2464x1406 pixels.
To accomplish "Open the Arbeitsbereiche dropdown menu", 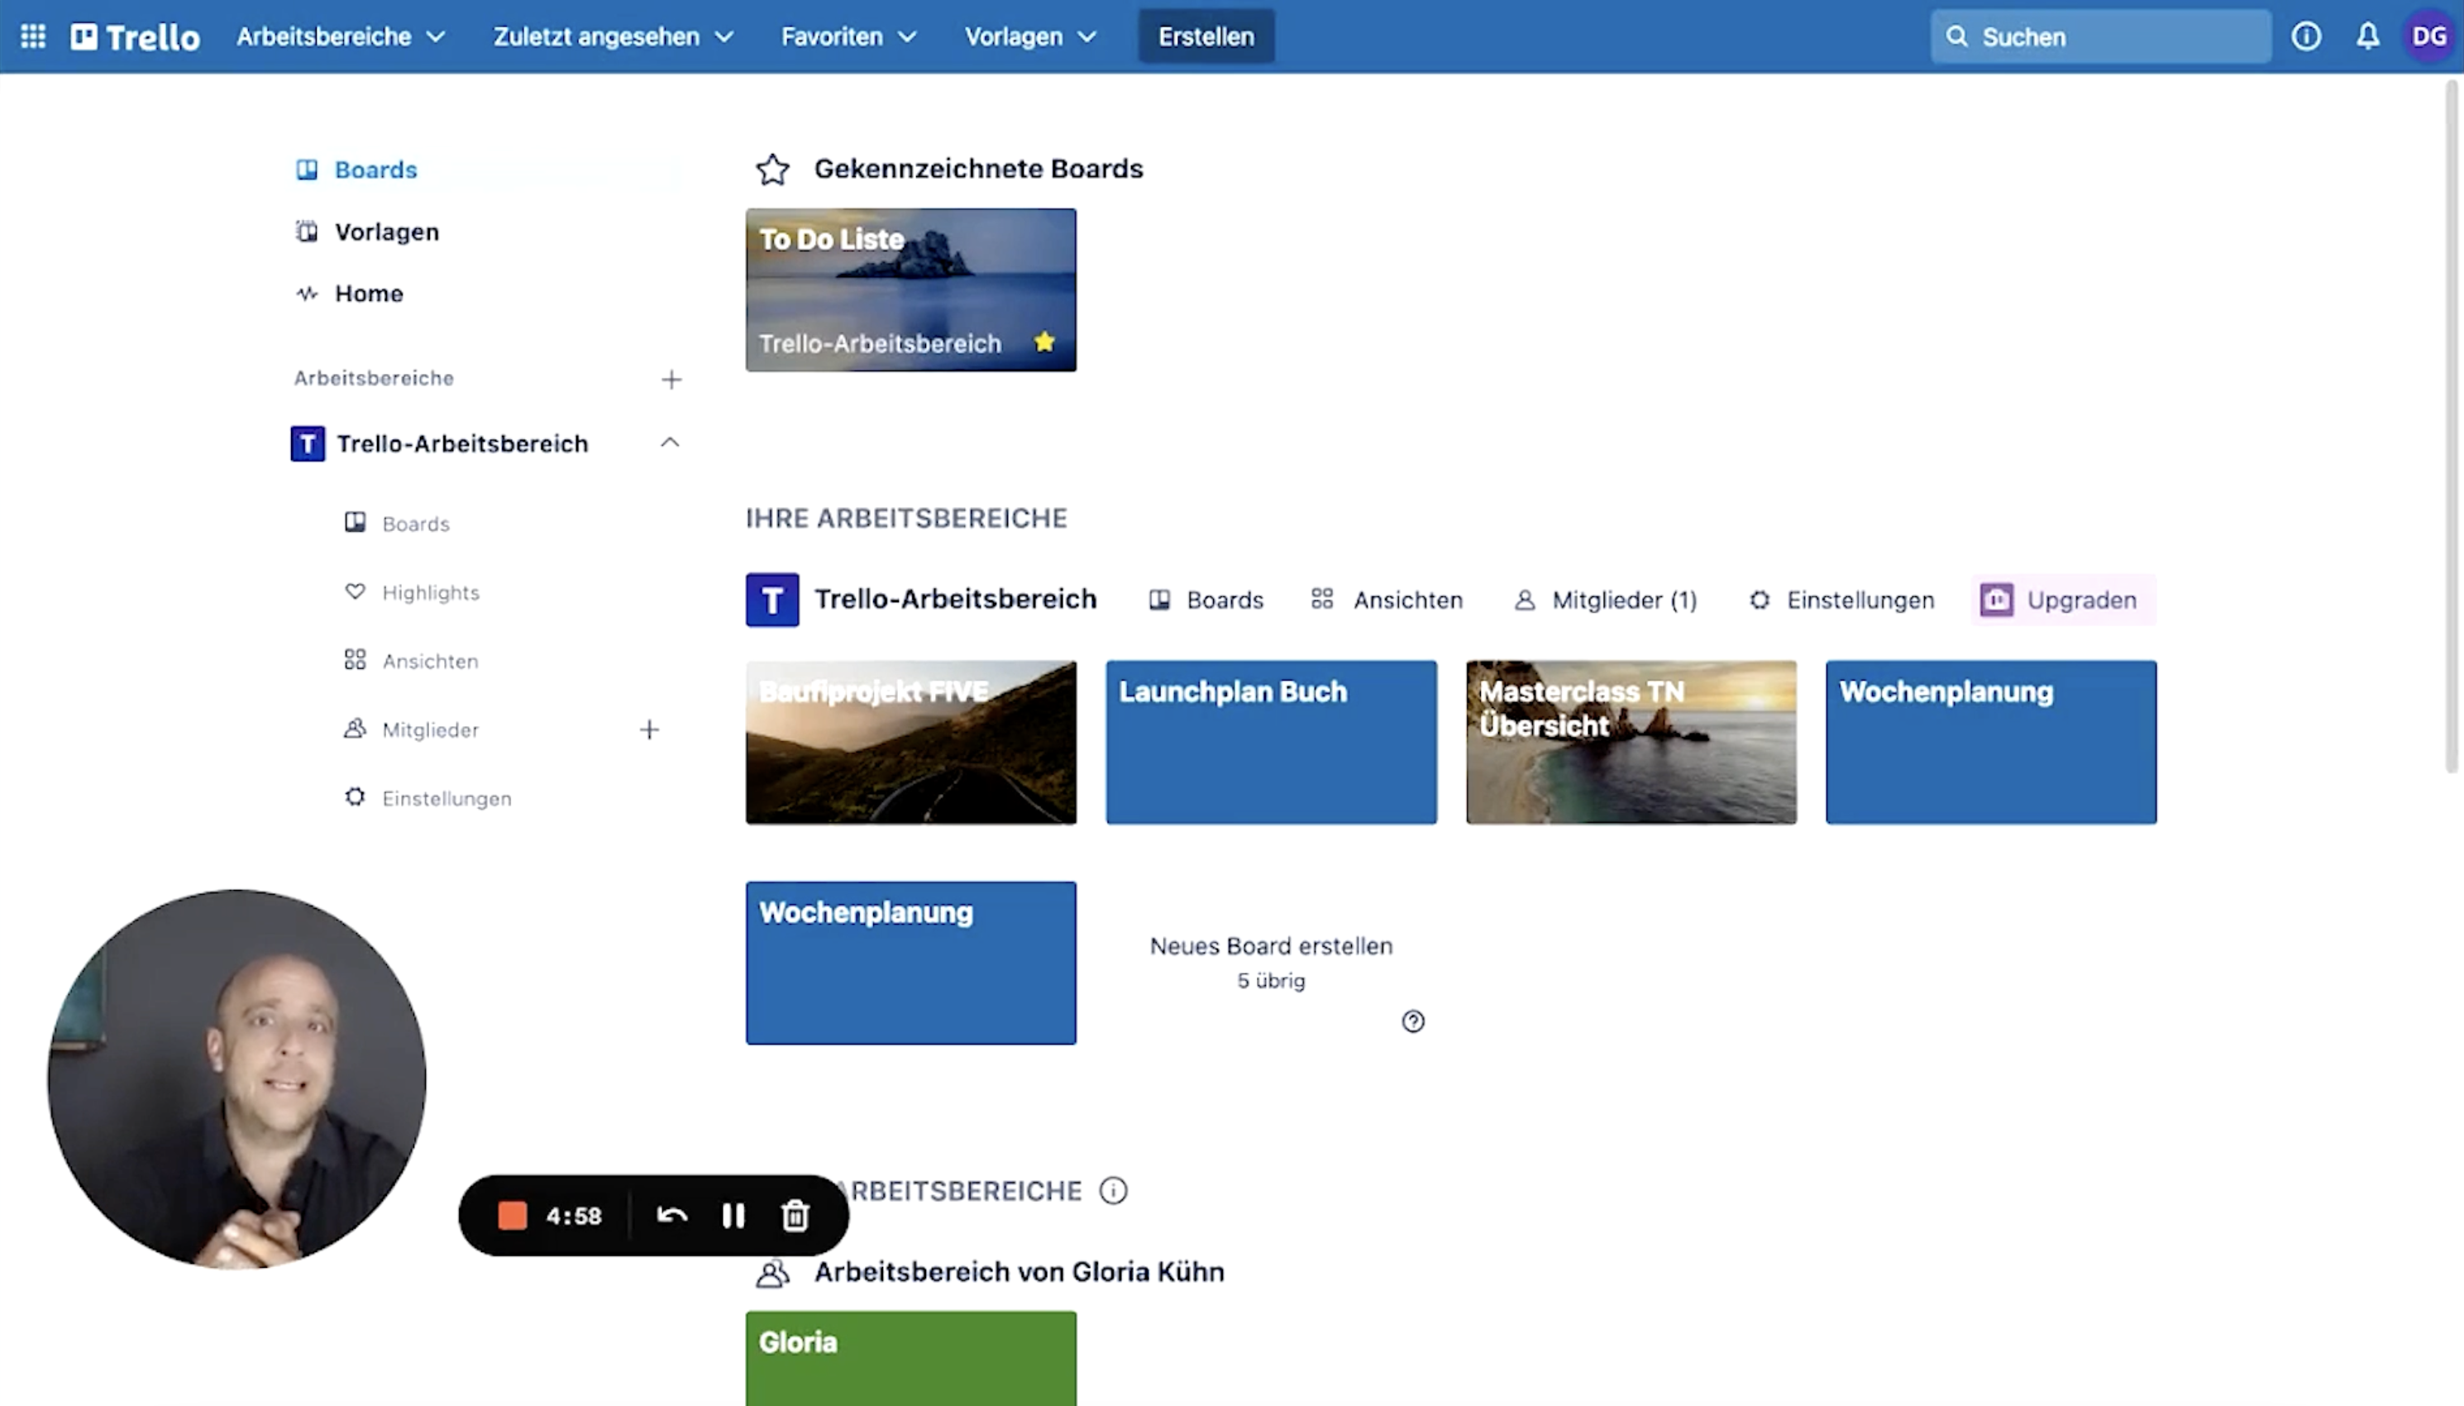I will coord(341,36).
